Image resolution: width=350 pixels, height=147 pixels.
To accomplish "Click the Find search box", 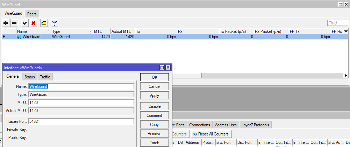I will [338, 23].
